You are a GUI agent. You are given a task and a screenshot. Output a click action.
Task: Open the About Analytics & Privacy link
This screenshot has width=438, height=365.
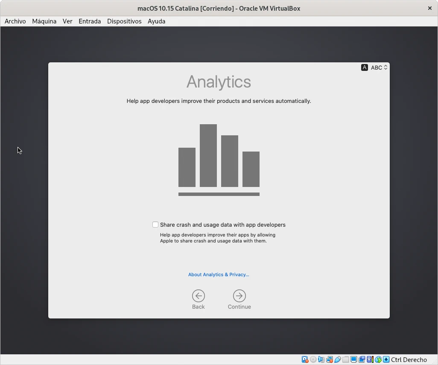219,274
